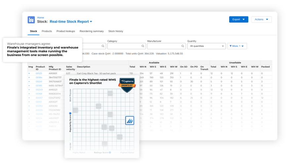This screenshot has height=165, width=289.
Task: Click the Manufacturer search magnifier icon
Action: coord(183,46)
